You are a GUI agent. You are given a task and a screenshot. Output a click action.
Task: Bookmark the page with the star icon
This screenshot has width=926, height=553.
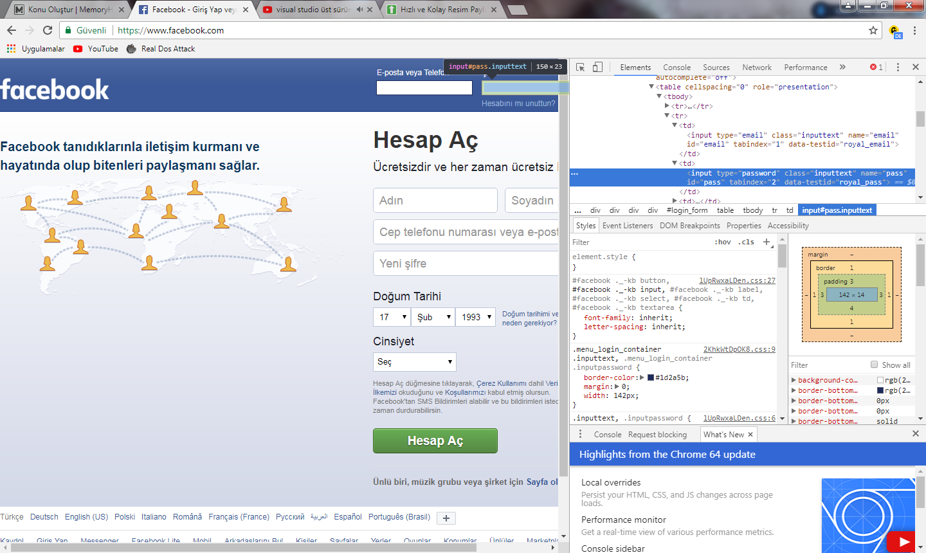873,30
